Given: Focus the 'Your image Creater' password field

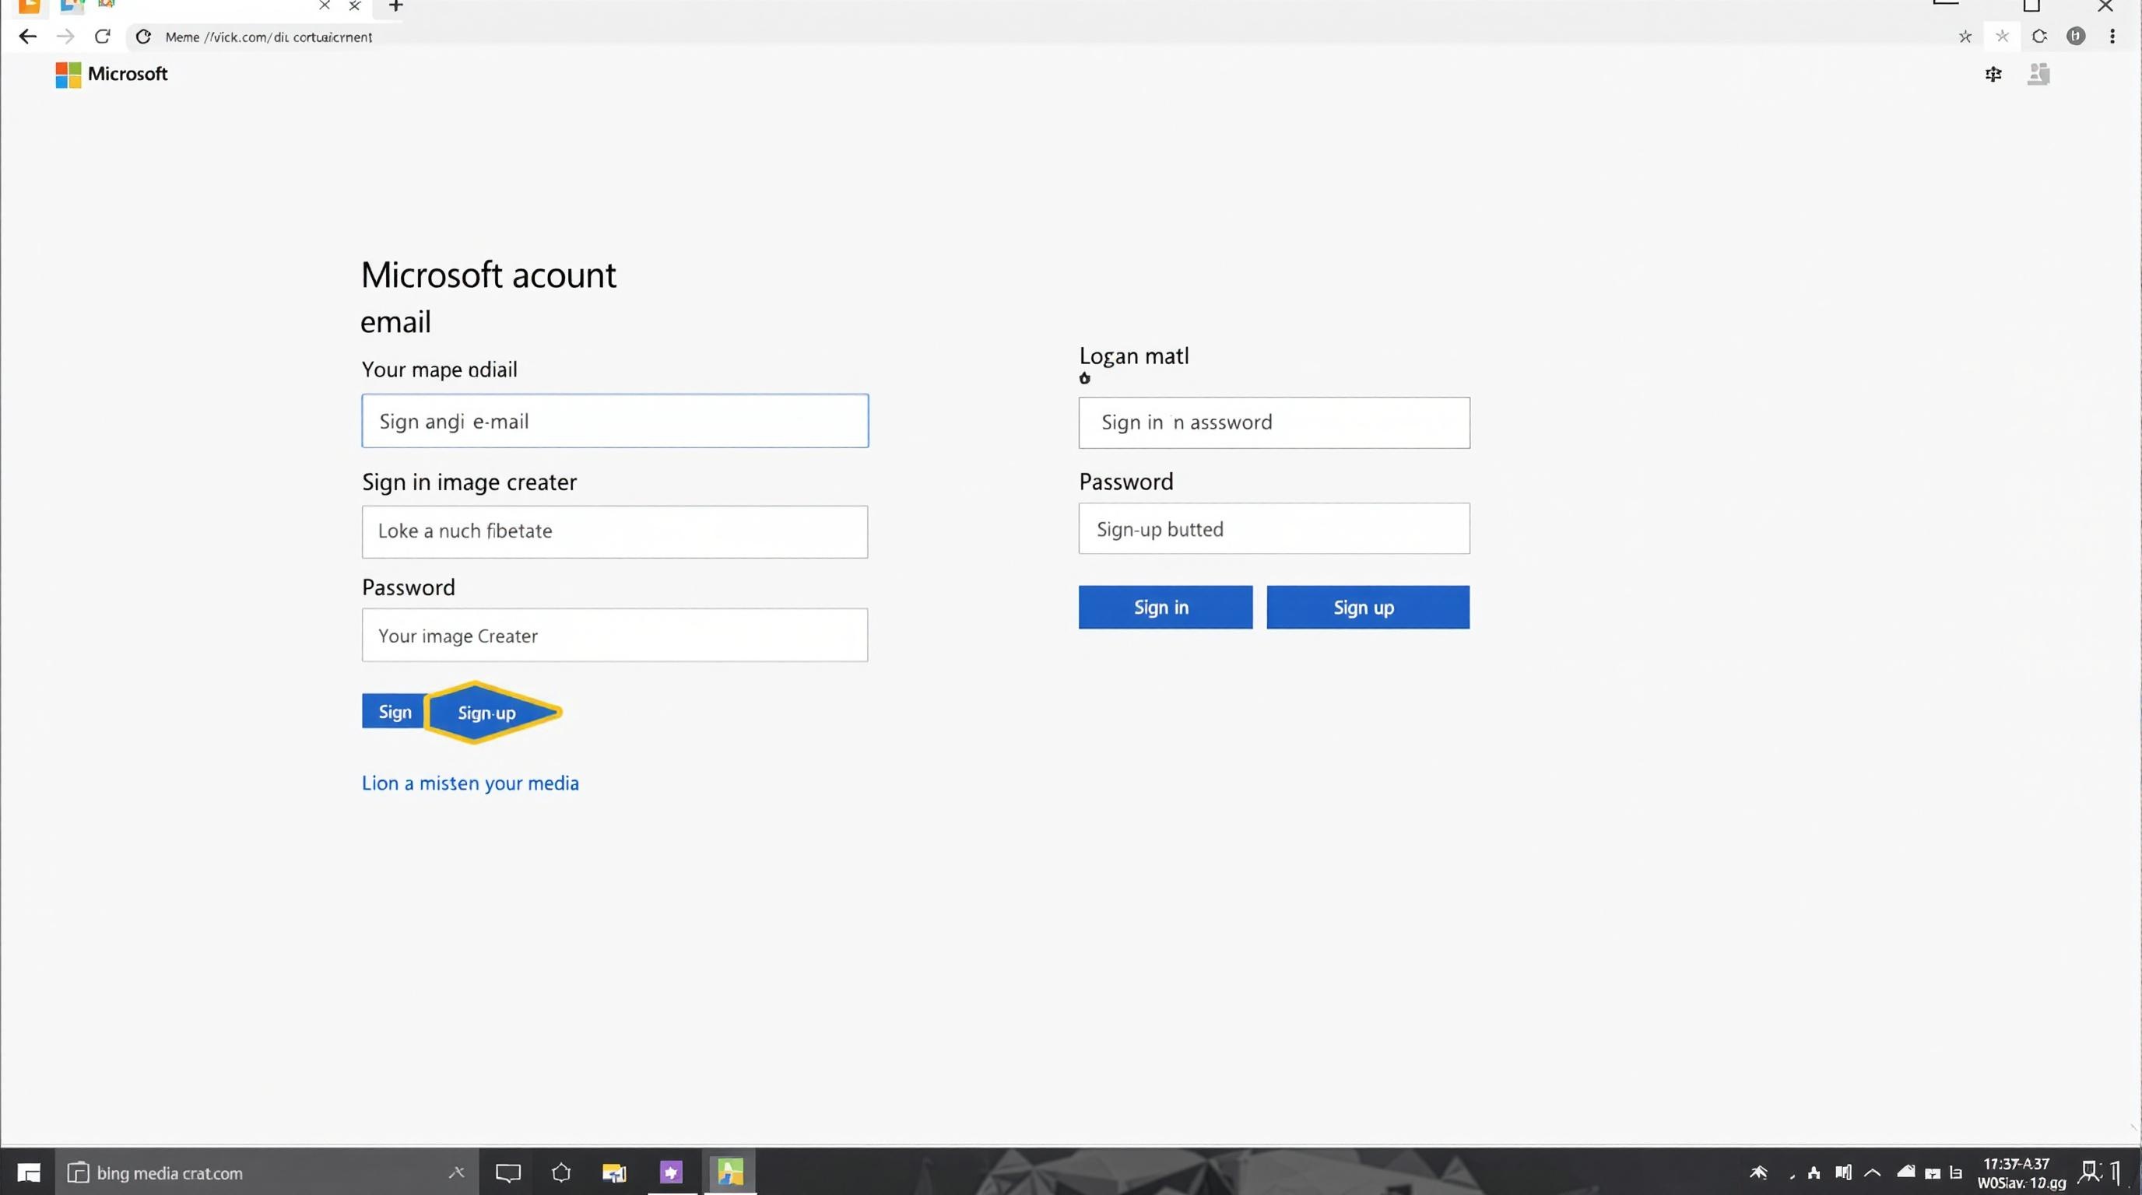Looking at the screenshot, I should click(614, 635).
